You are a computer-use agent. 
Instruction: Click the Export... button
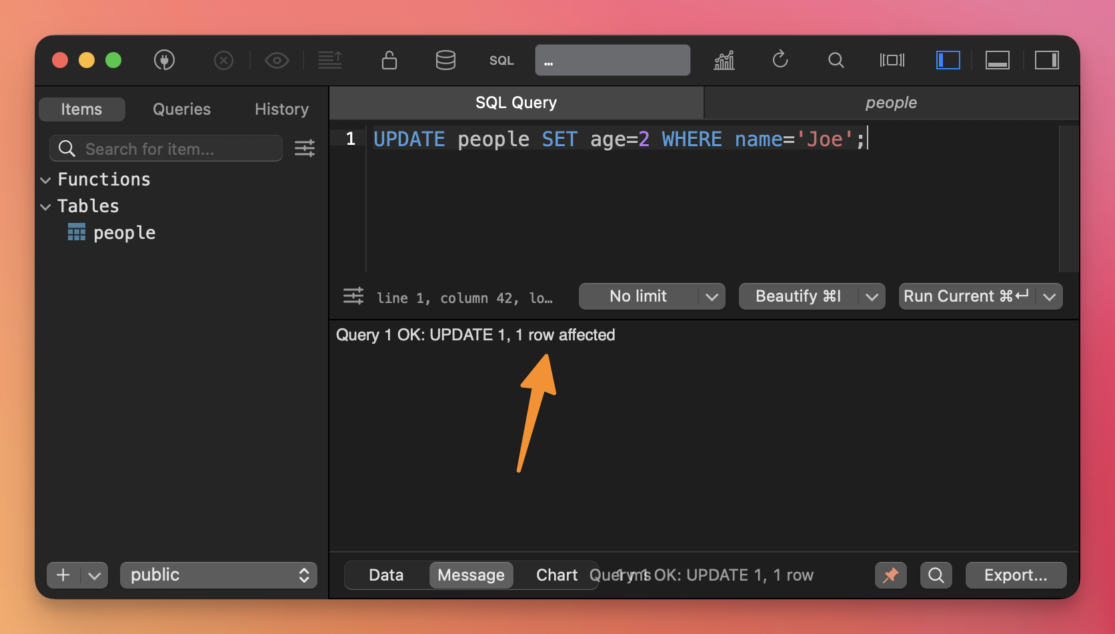pyautogui.click(x=1016, y=575)
